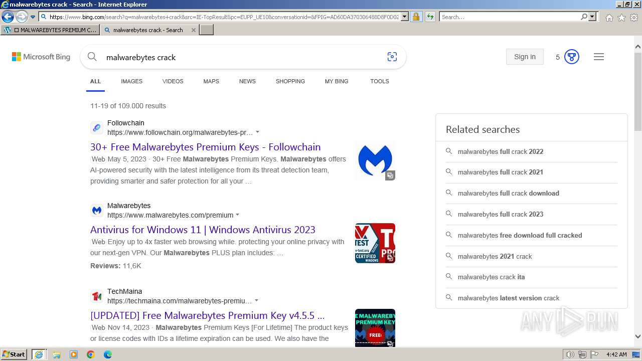The height and width of the screenshot is (361, 642).
Task: Open the recent pages dropdown arrow
Action: (33, 17)
